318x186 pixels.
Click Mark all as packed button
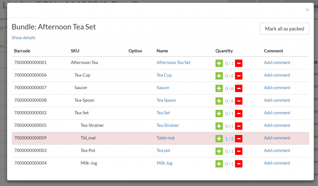[284, 29]
